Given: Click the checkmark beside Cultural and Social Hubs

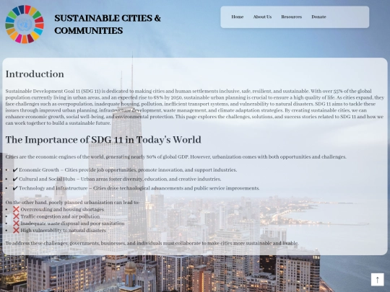Looking at the screenshot, I should [x=15, y=179].
